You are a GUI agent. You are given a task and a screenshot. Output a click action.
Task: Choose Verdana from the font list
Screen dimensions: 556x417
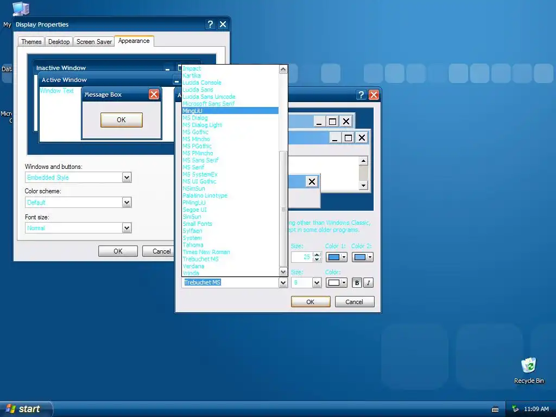230,266
